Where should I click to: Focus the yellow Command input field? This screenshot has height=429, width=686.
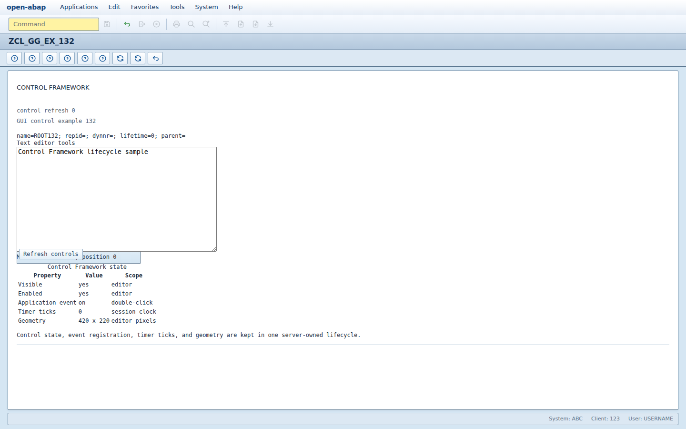[x=54, y=24]
